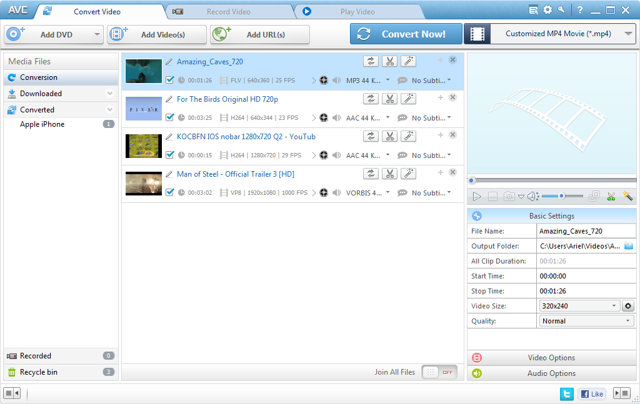Click Add URL(s) button
This screenshot has width=640, height=404.
(x=260, y=34)
